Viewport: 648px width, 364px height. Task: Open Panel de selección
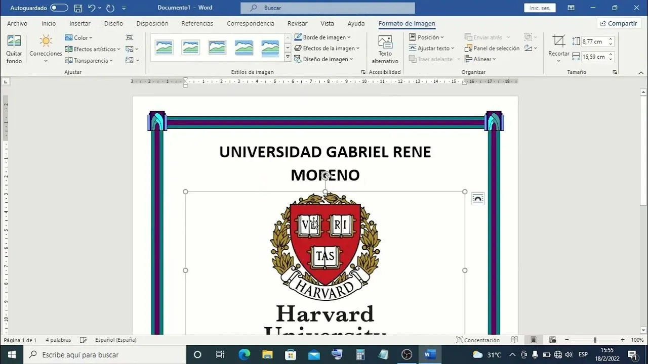click(x=492, y=49)
